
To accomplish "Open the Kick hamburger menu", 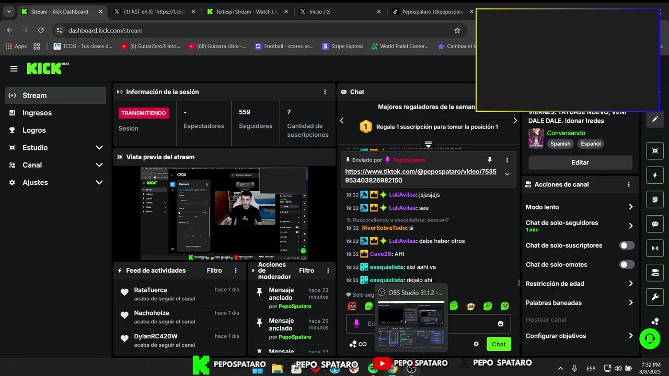I will [x=14, y=68].
